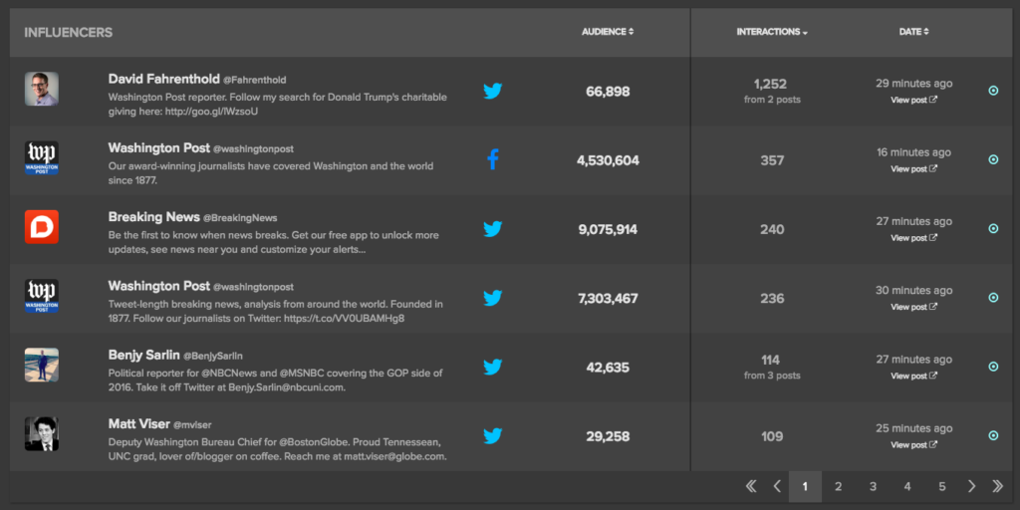
Task: Click Facebook icon for Washington Post
Action: pyautogui.click(x=492, y=159)
